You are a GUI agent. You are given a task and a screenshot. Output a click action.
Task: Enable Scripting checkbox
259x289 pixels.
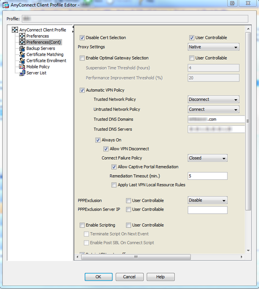coord(82,225)
